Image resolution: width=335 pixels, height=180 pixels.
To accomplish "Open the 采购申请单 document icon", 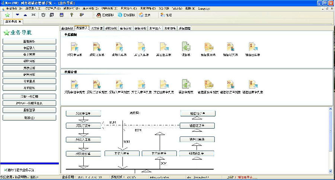I will coord(74,47).
